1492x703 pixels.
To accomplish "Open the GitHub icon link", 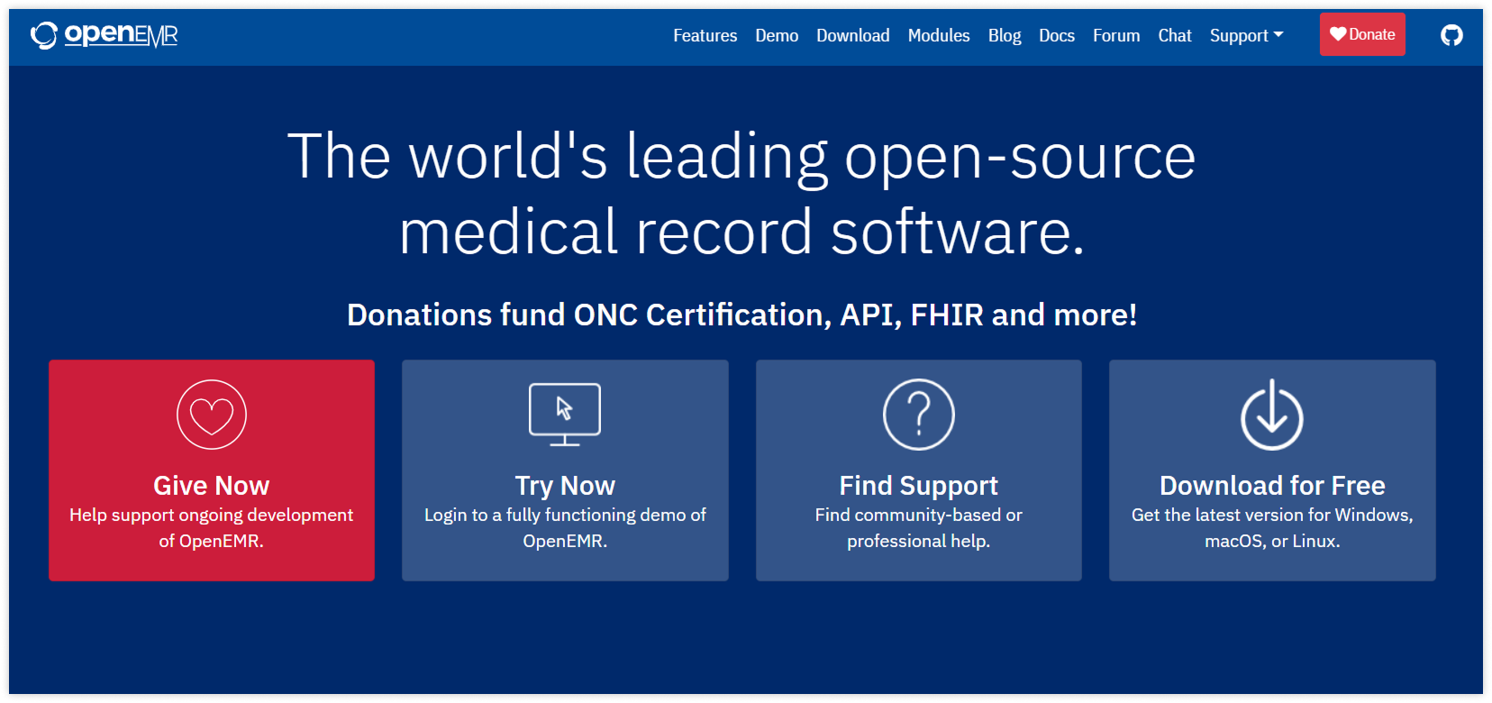I will click(1451, 35).
